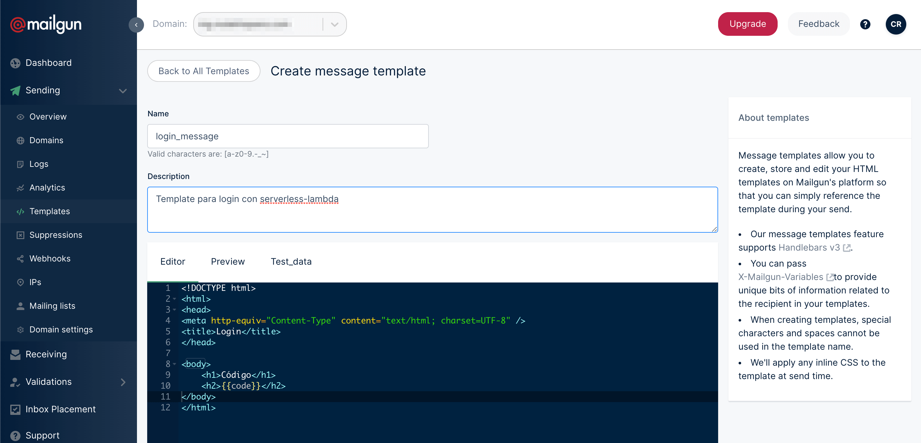The width and height of the screenshot is (921, 443).
Task: Collapse the sidebar with the arrow button
Action: [136, 25]
